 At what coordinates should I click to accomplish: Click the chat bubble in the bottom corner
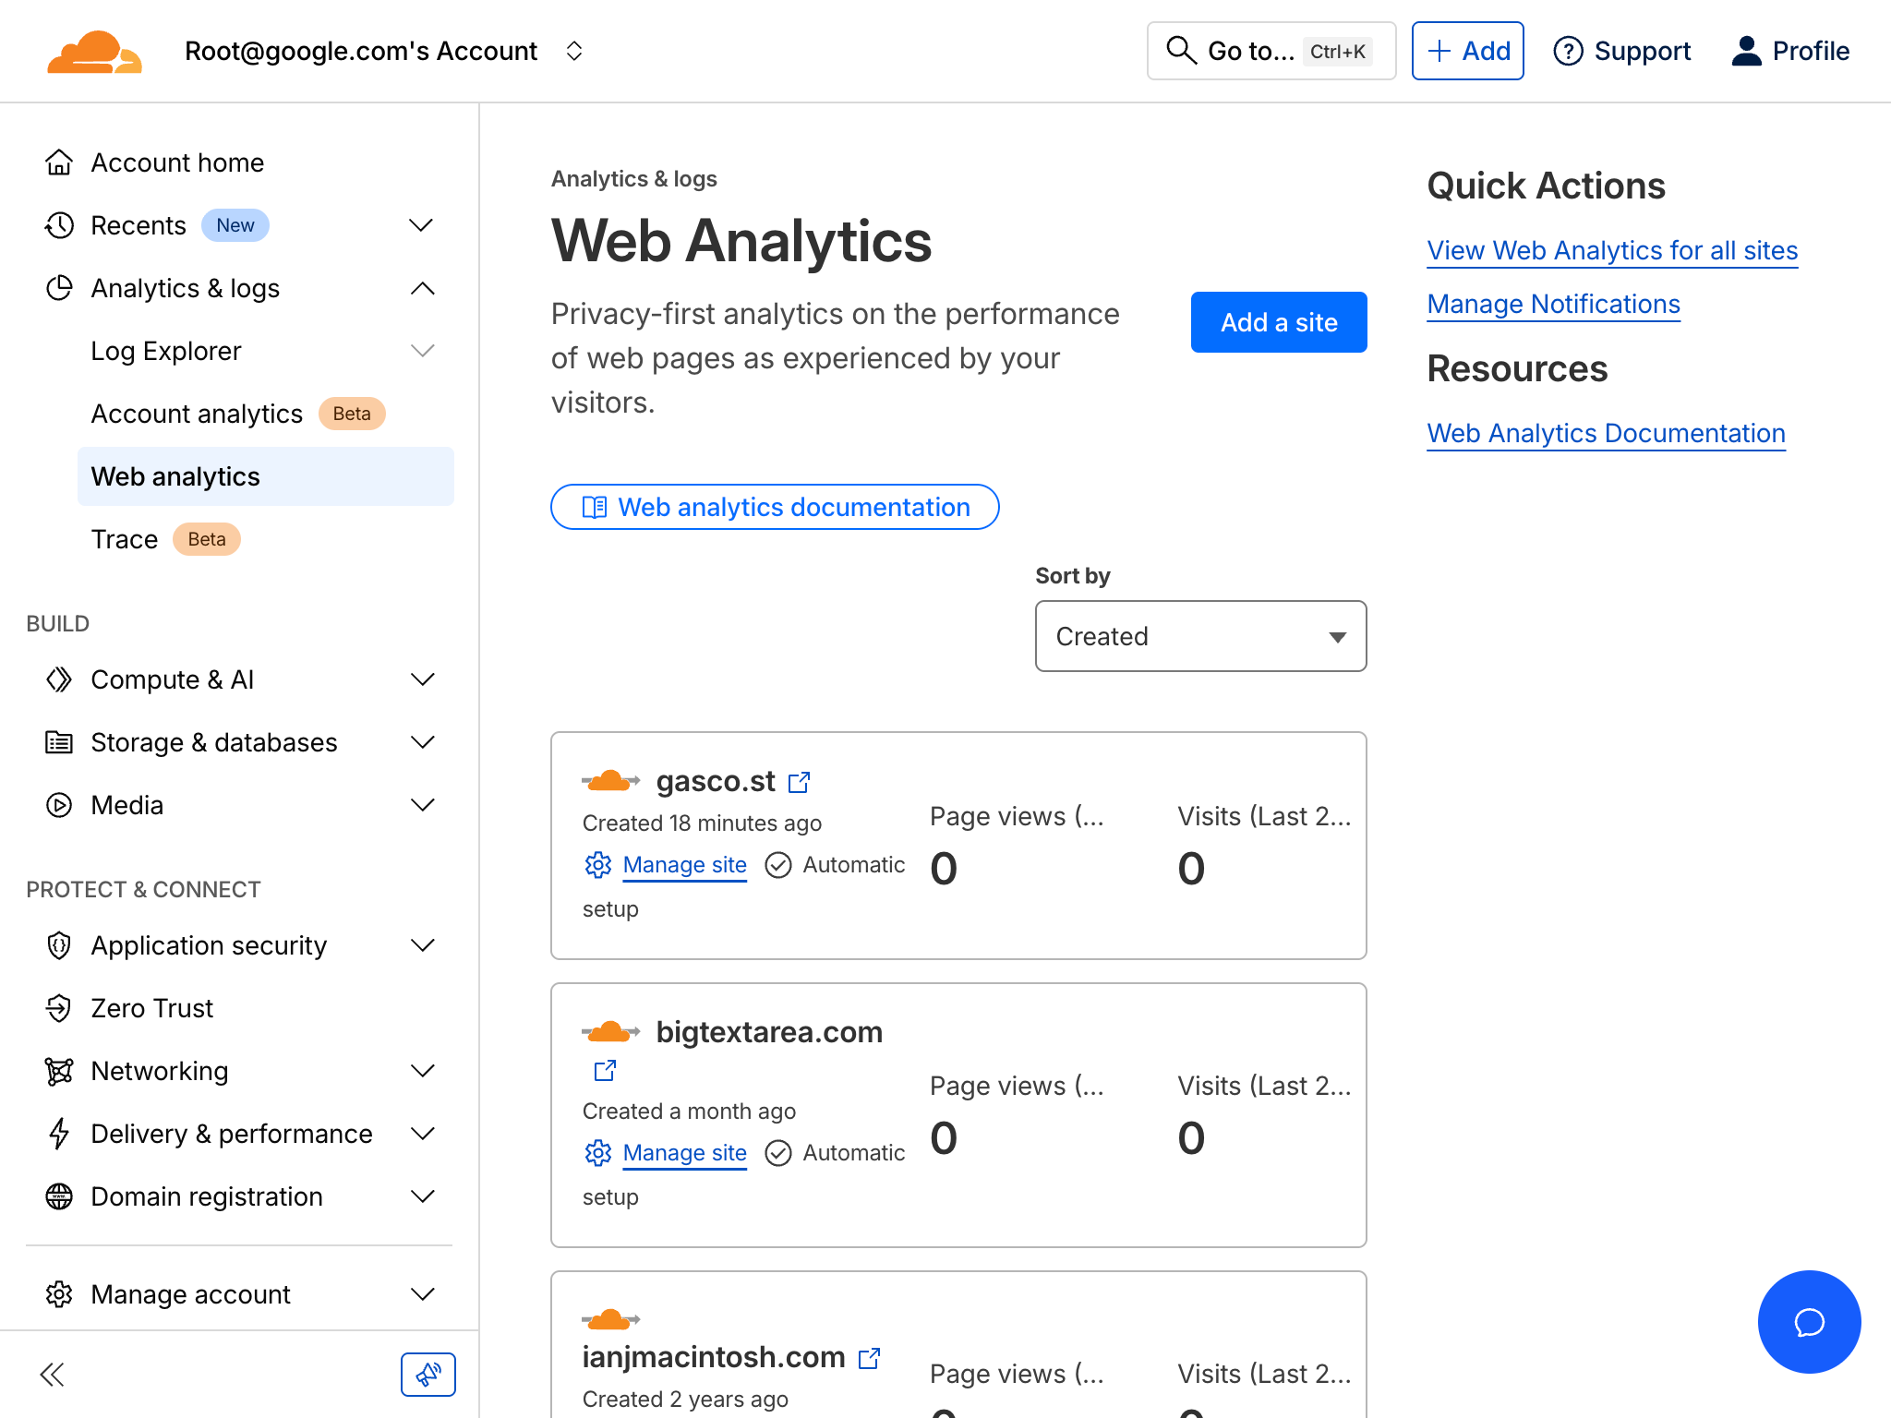point(1808,1322)
